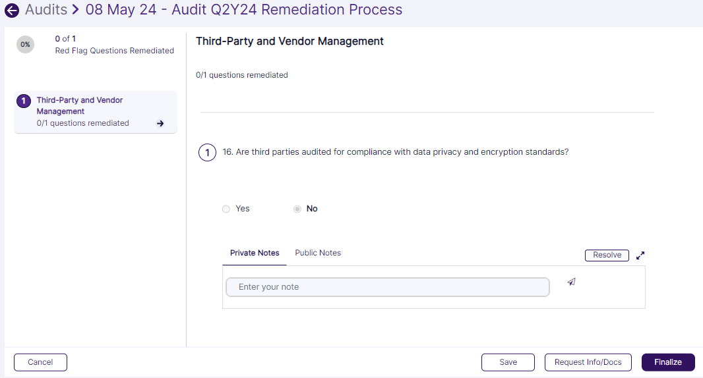The width and height of the screenshot is (703, 378).
Task: Click the 0% progress circle indicator
Action: pos(25,45)
